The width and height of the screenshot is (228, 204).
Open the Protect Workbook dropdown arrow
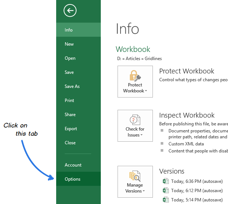pos(146,91)
